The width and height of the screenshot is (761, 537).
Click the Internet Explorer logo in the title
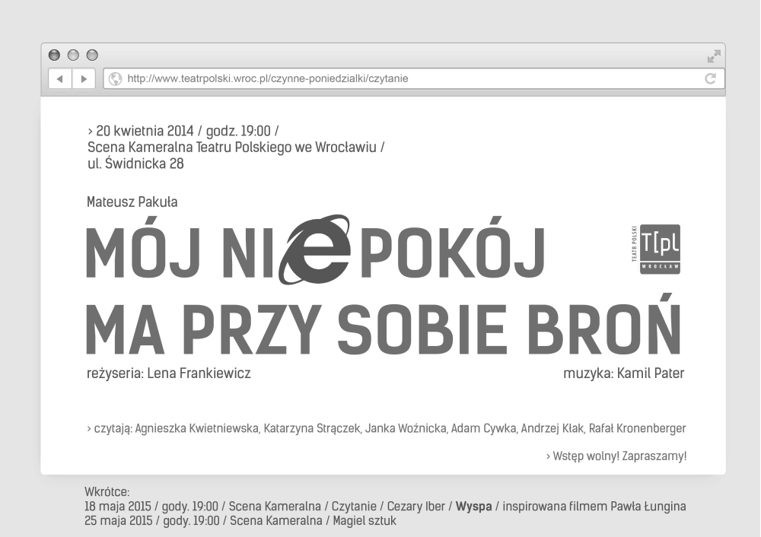point(314,249)
